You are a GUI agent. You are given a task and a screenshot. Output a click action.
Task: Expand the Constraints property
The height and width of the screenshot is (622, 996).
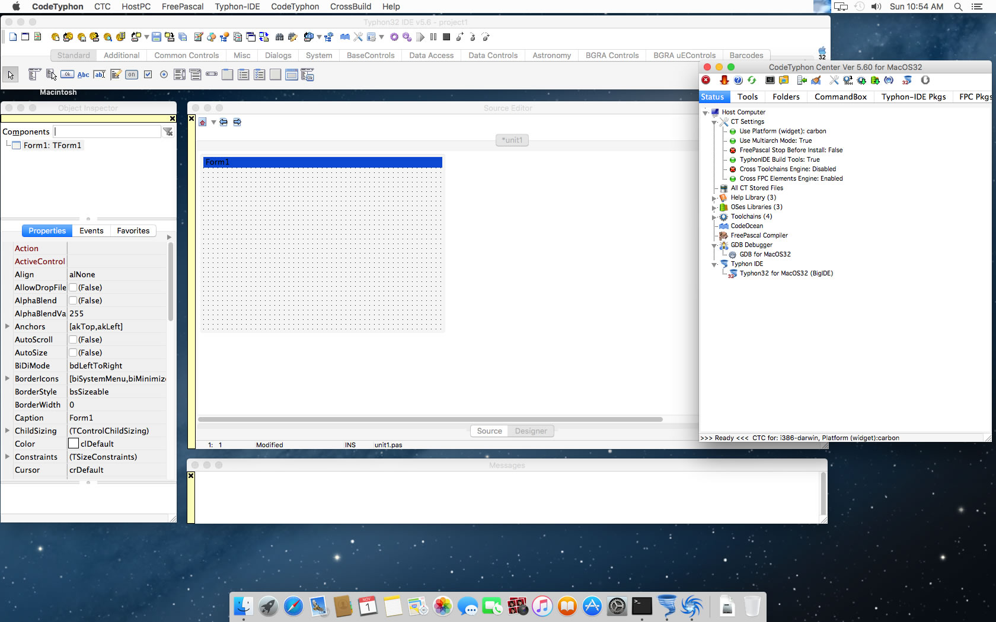(7, 457)
